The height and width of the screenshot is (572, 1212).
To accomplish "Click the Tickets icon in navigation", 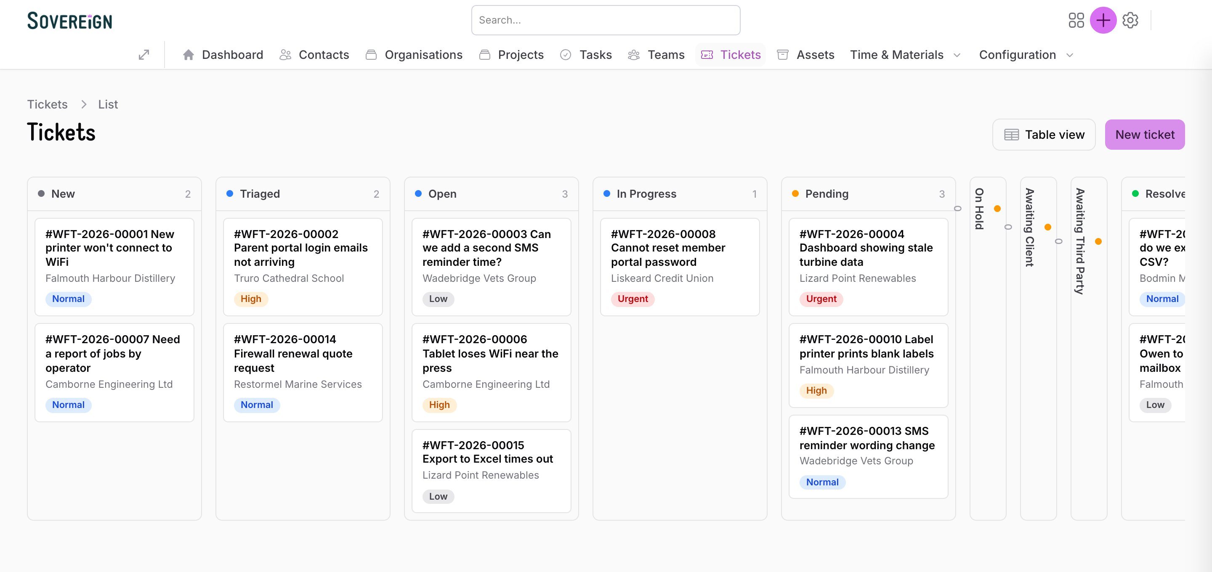I will 707,55.
